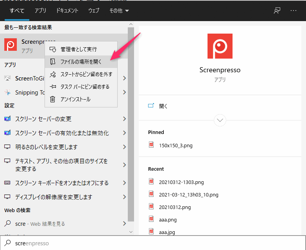
Task: Open recent file aaa.png
Action: click(x=168, y=220)
